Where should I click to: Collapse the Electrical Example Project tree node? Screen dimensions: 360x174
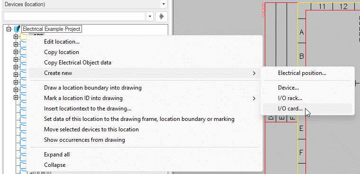coord(9,29)
